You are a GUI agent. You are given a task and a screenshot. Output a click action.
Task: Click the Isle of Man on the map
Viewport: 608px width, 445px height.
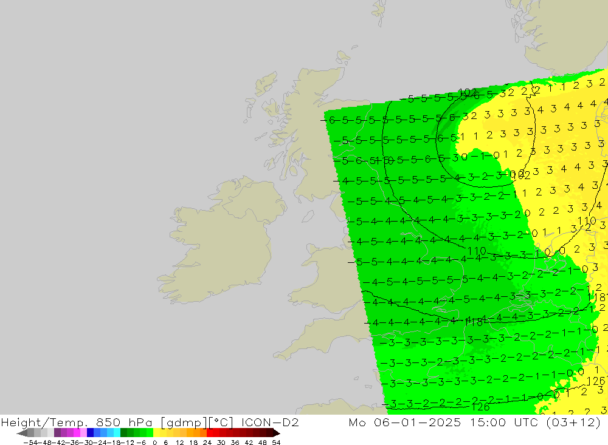click(308, 216)
